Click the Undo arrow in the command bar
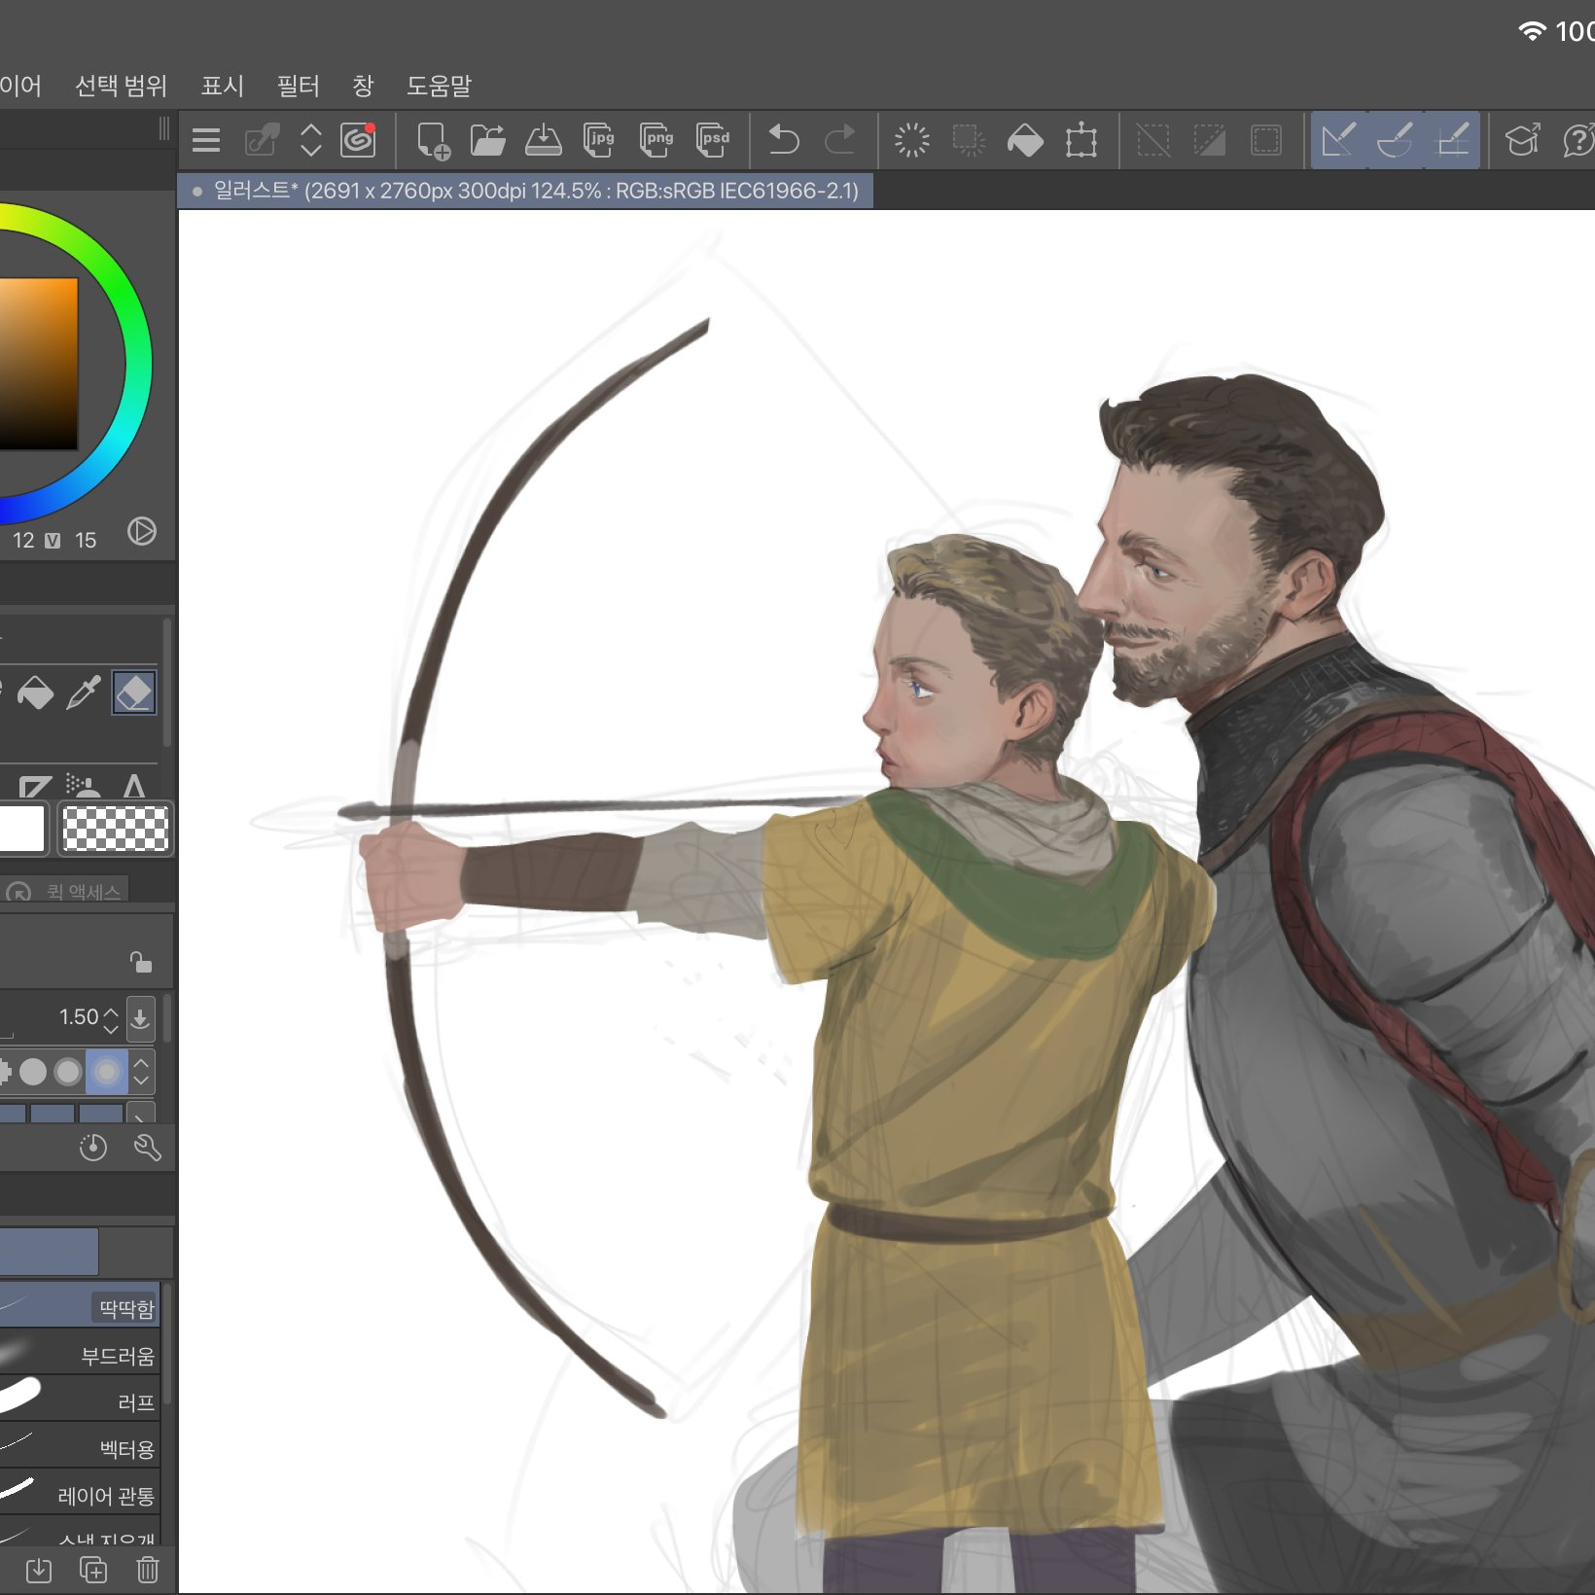Viewport: 1595px width, 1595px height. [x=783, y=141]
